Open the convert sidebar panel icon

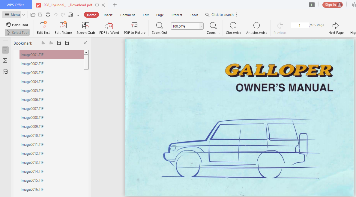coord(5,72)
